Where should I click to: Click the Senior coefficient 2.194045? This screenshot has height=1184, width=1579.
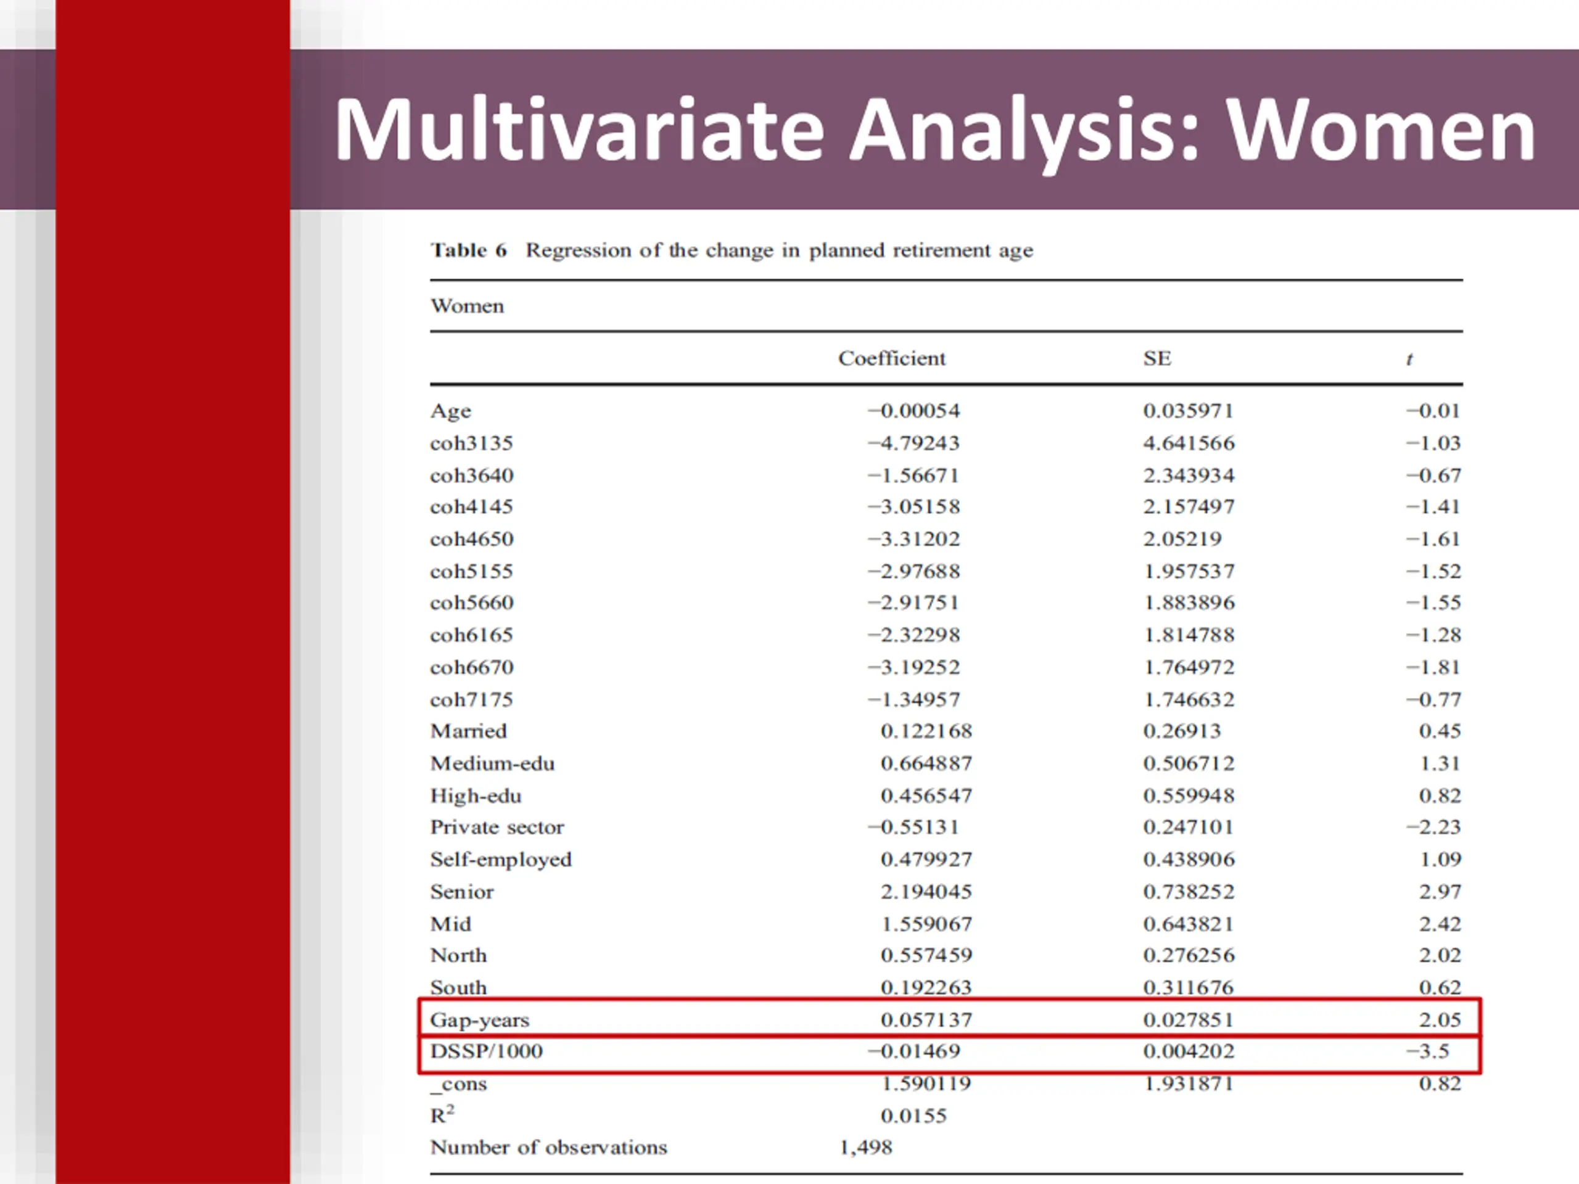coord(926,891)
